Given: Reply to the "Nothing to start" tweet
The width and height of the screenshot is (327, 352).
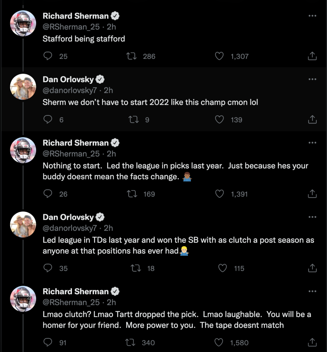Looking at the screenshot, I should pyautogui.click(x=48, y=194).
